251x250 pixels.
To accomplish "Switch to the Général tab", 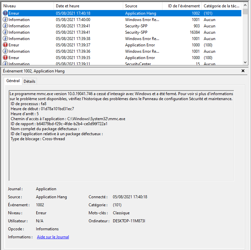I will coord(13,81).
